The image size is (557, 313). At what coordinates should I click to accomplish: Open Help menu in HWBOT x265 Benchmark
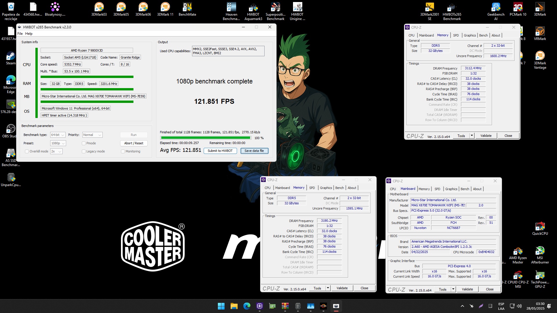pyautogui.click(x=29, y=34)
